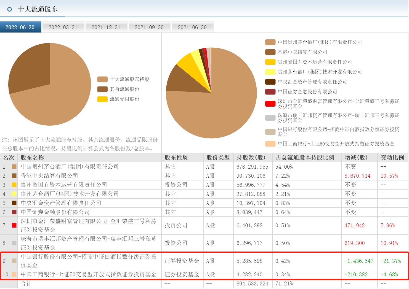The height and width of the screenshot is (289, 409).
Task: Select the yellow 流通受限股份 legend swatch
Action: pos(102,99)
